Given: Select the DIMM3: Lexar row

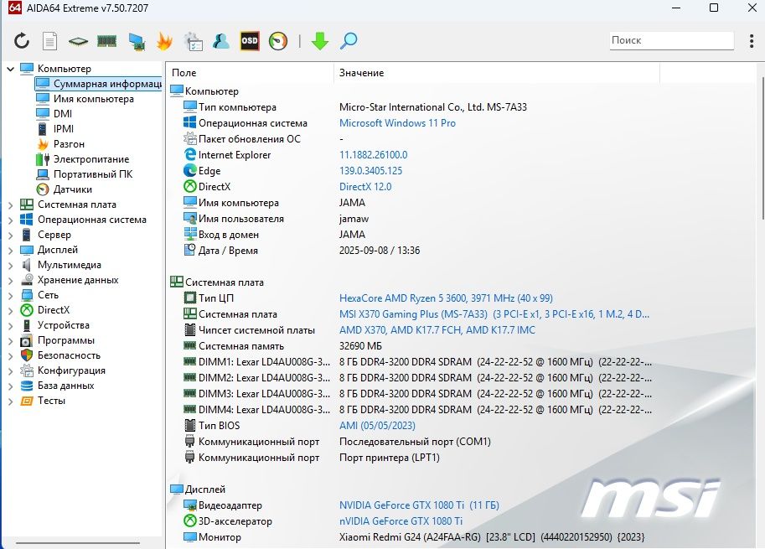Looking at the screenshot, I should (x=415, y=393).
